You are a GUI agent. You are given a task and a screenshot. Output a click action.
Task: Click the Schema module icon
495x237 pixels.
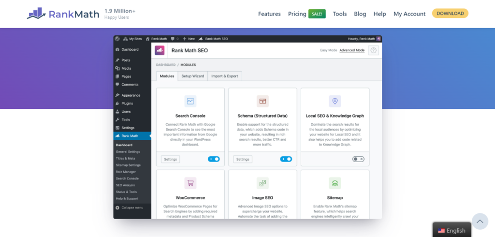(262, 101)
